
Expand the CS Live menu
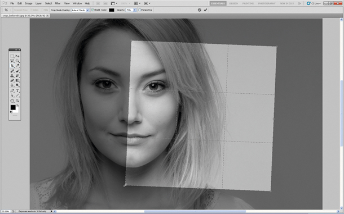click(314, 3)
